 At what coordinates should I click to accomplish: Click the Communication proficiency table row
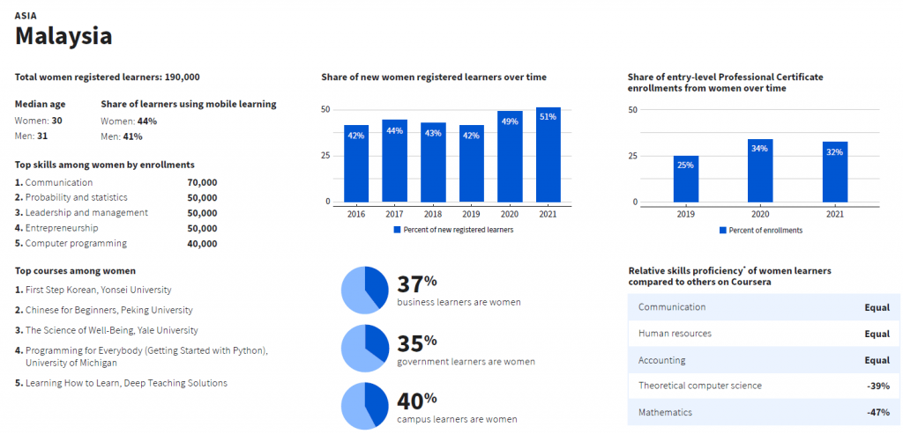tap(764, 307)
